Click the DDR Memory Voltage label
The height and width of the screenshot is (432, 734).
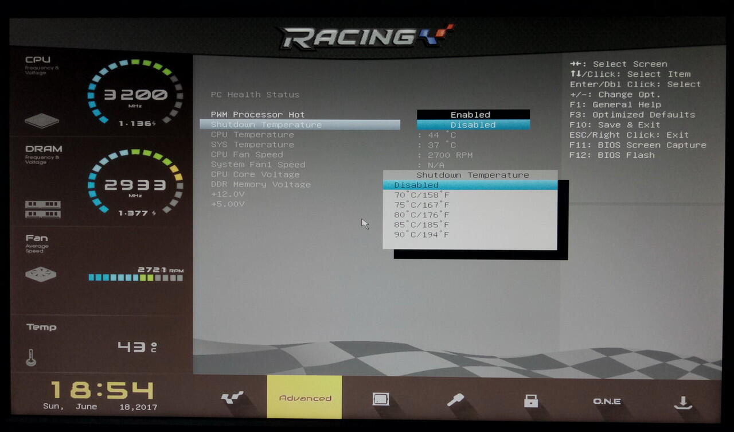(260, 184)
